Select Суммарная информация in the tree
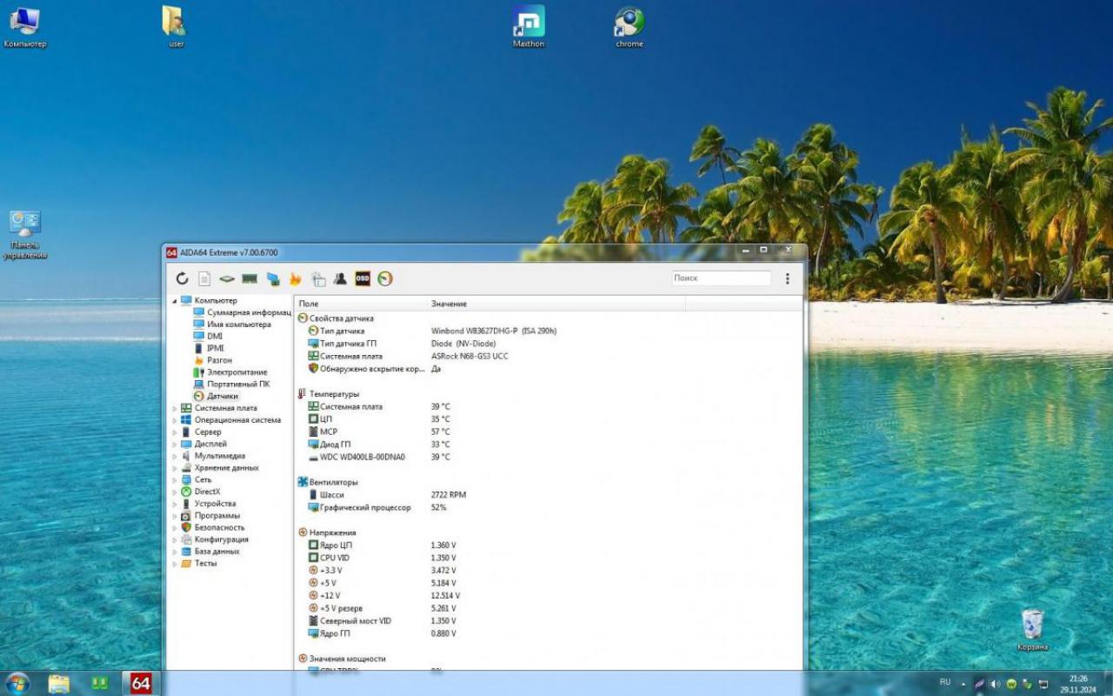 point(242,312)
